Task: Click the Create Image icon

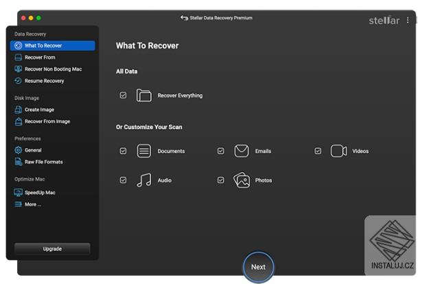Action: [19, 110]
